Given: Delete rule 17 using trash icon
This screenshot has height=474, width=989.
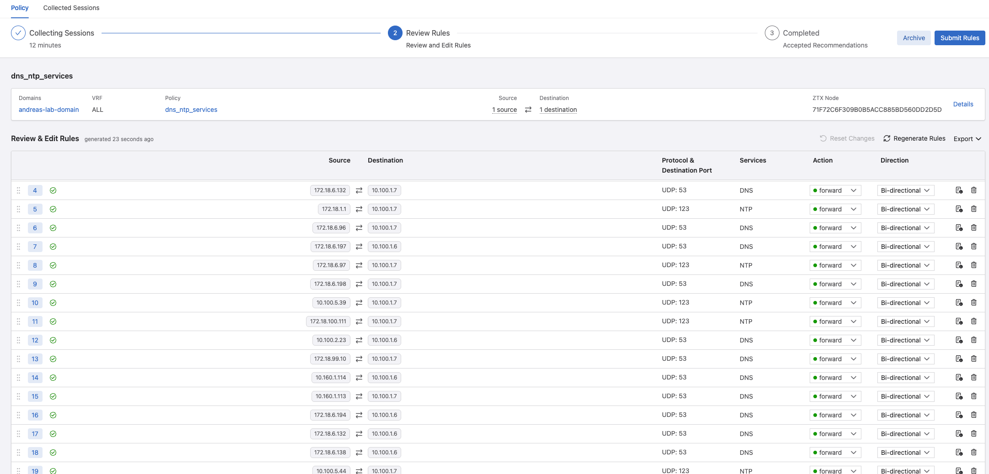Looking at the screenshot, I should pyautogui.click(x=974, y=434).
